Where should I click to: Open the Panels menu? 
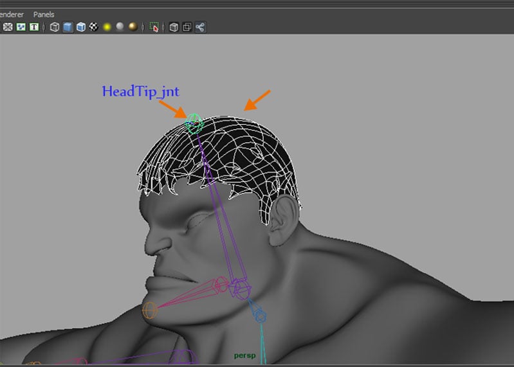click(44, 14)
